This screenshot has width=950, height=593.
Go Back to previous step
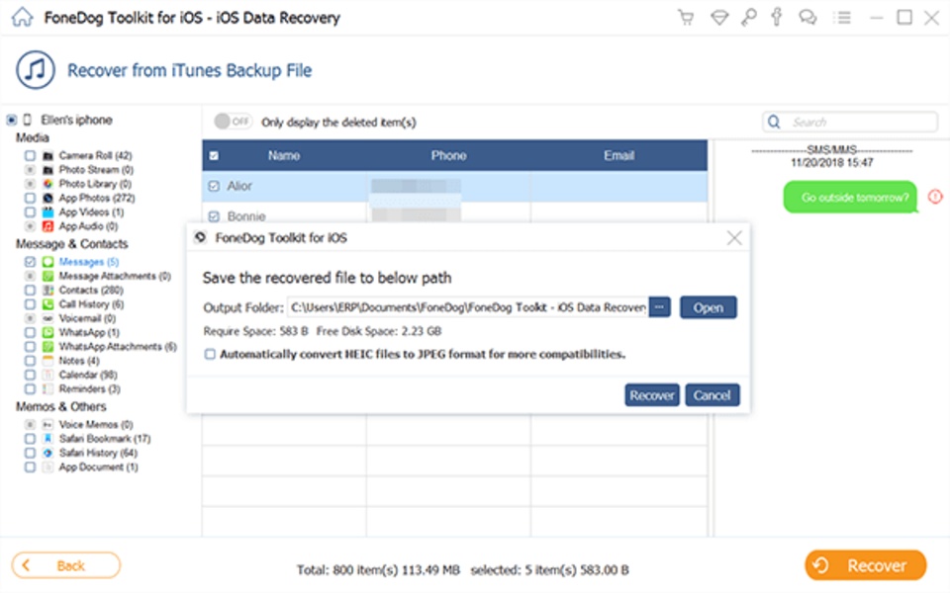(x=65, y=565)
